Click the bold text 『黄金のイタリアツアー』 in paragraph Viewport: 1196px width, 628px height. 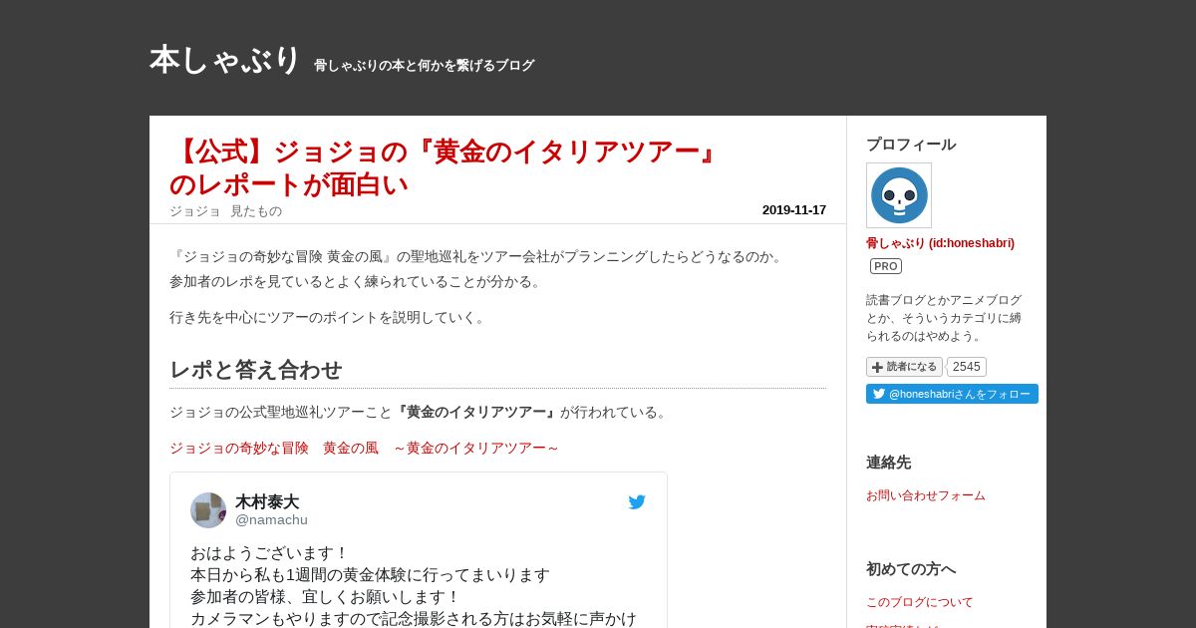[476, 413]
